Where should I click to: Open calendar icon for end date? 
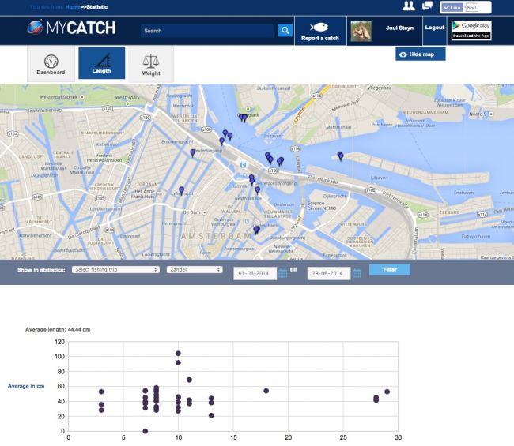click(357, 273)
